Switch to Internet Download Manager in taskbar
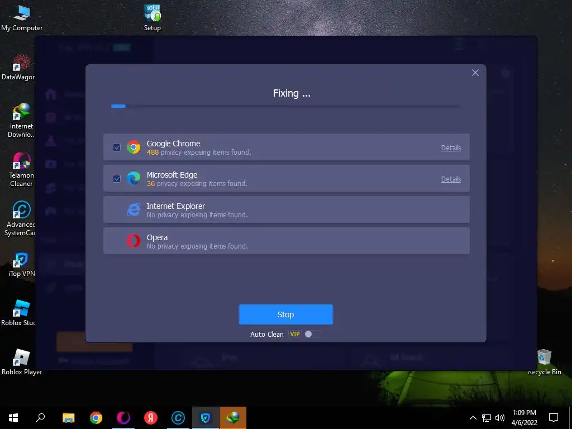 [233, 418]
